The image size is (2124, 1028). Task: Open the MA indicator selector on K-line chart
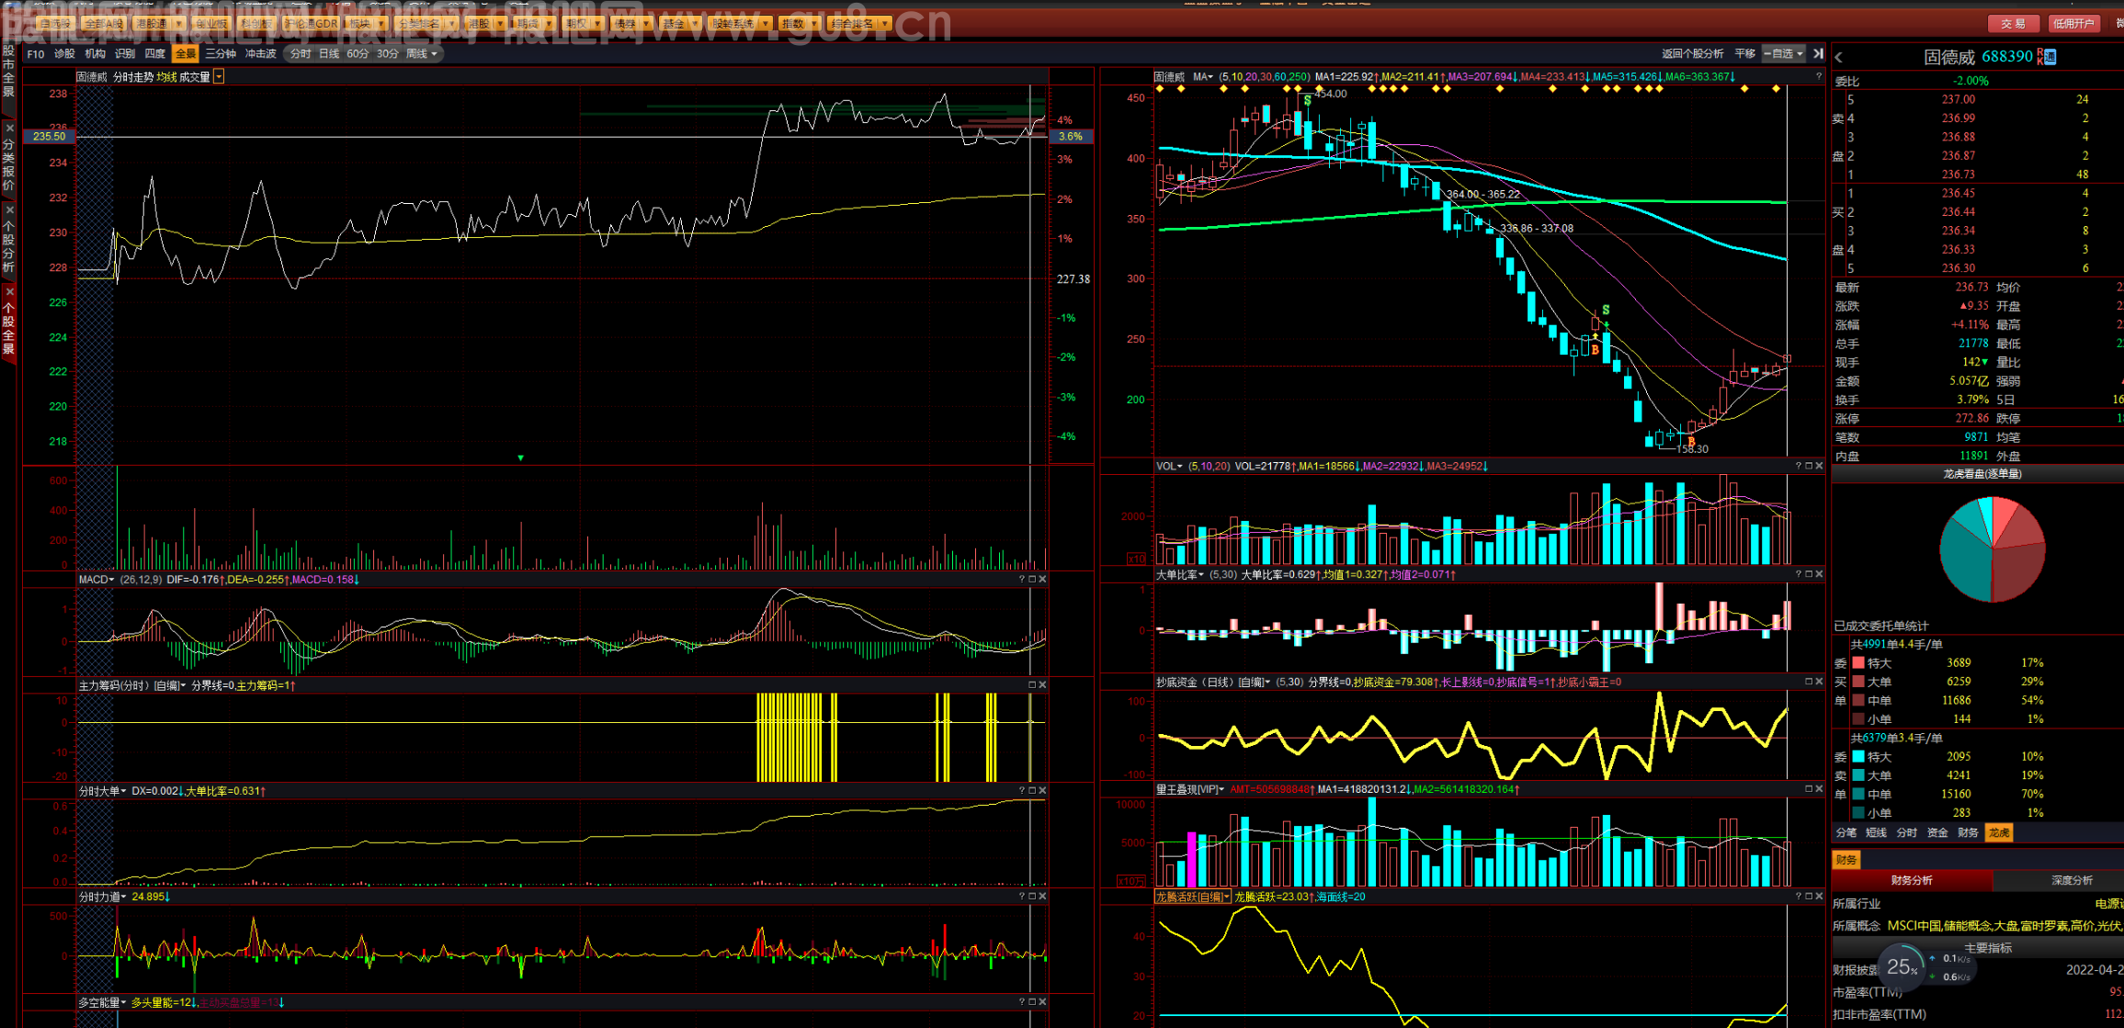coord(1202,77)
